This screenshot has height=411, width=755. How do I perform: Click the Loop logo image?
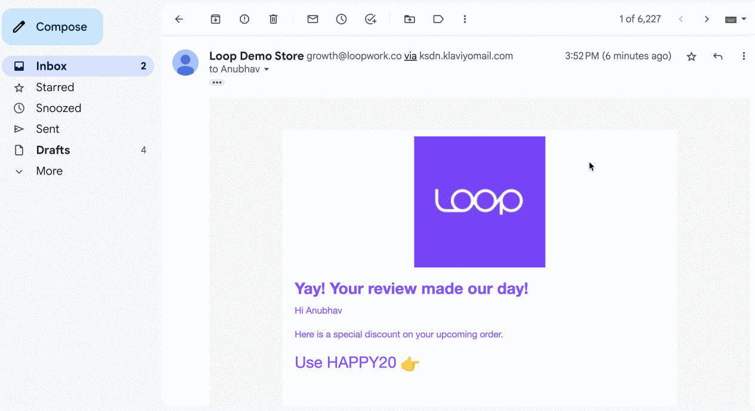[479, 202]
